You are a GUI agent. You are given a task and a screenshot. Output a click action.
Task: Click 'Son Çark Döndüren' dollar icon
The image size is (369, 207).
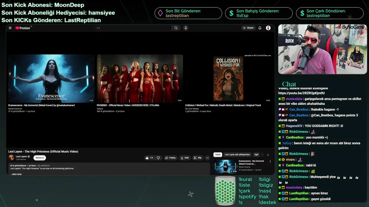coord(302,13)
